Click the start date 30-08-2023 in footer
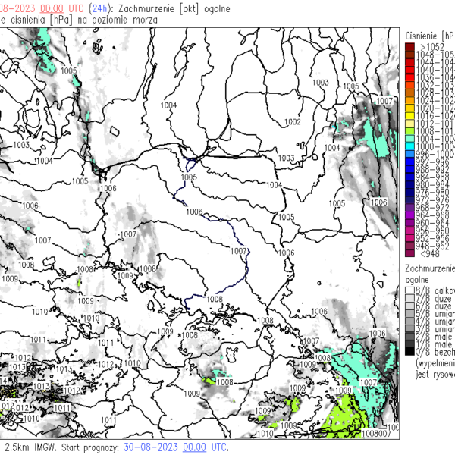Image resolution: width=455 pixels, height=455 pixels. click(149, 447)
